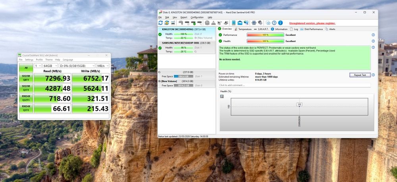Click the CrystalDiskMark title bar app icon
This screenshot has height=182, width=397.
point(20,56)
